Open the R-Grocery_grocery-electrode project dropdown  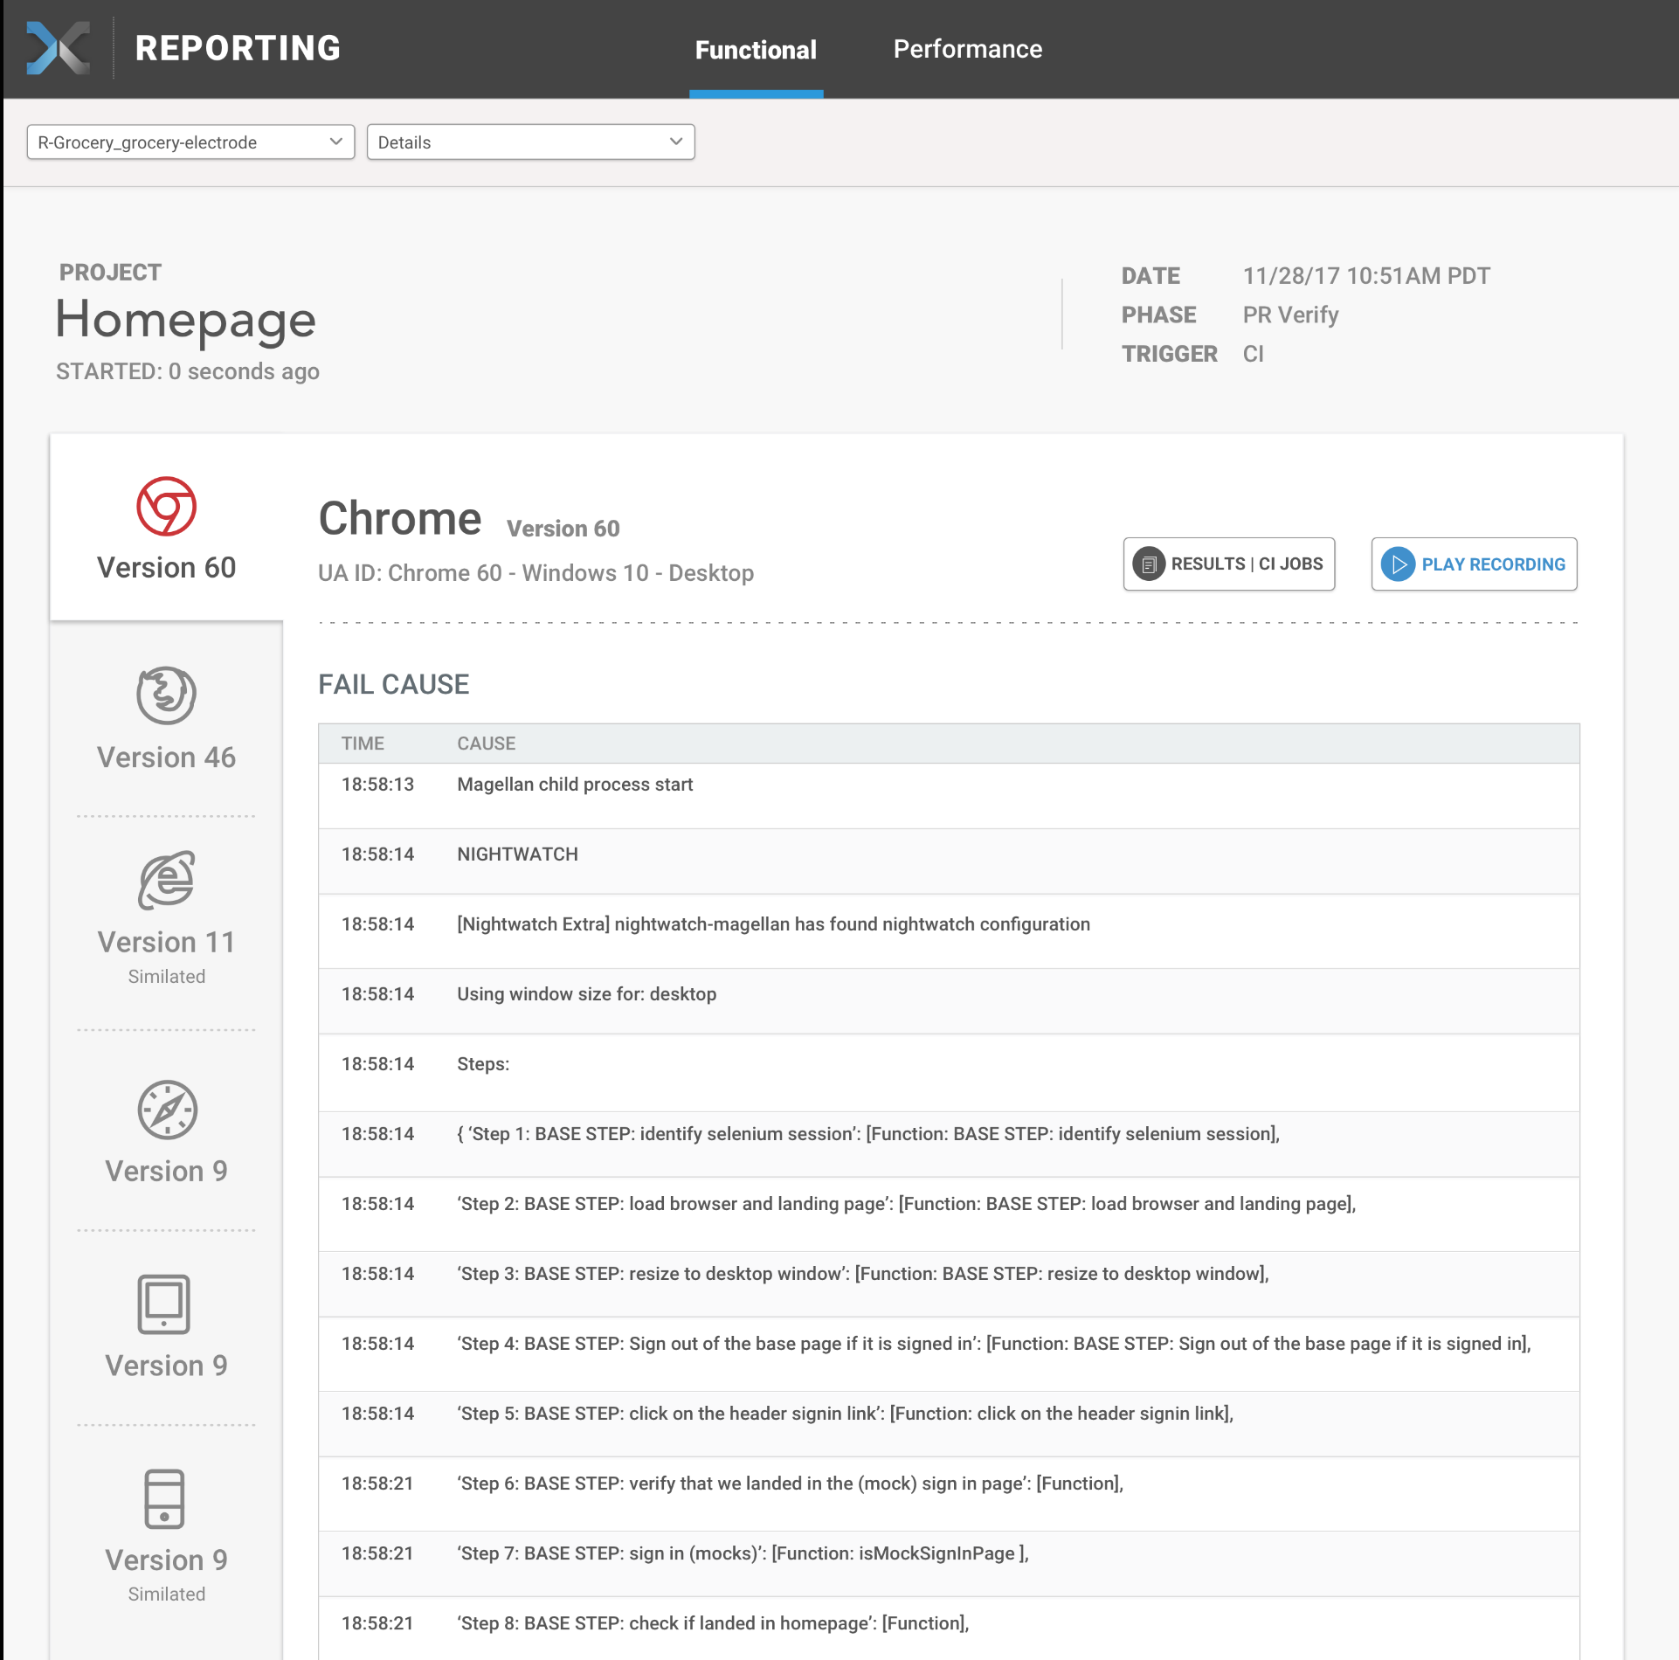[190, 142]
